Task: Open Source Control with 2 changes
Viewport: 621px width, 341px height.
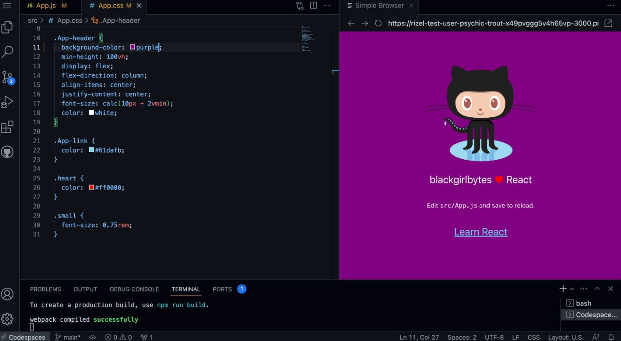Action: point(8,77)
